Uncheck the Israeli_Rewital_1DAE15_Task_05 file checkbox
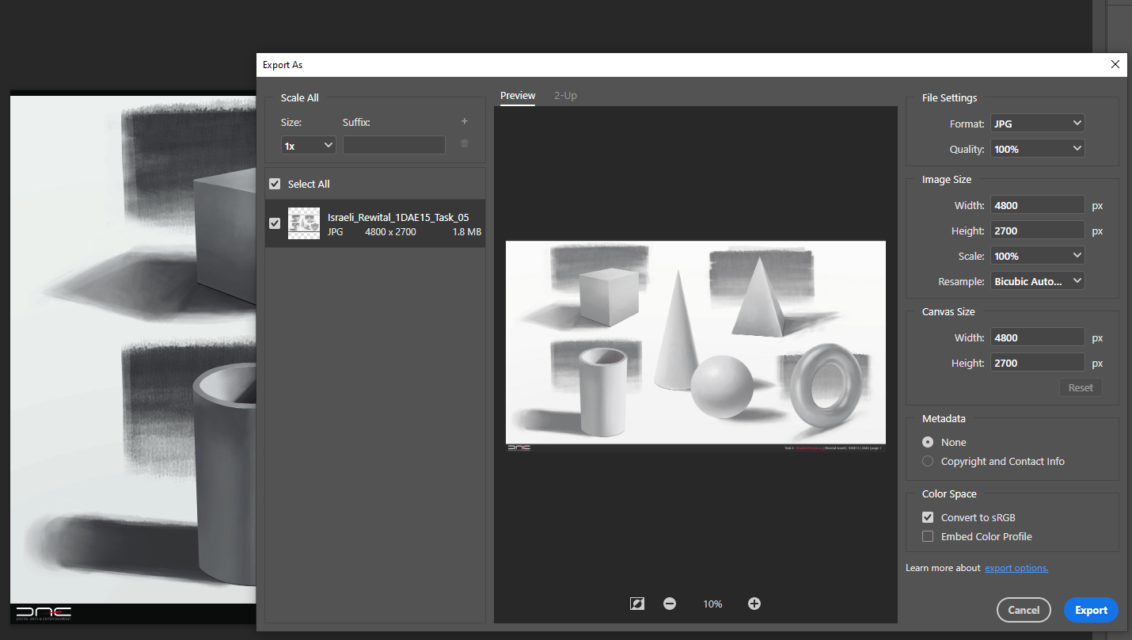The height and width of the screenshot is (640, 1132). tap(275, 223)
